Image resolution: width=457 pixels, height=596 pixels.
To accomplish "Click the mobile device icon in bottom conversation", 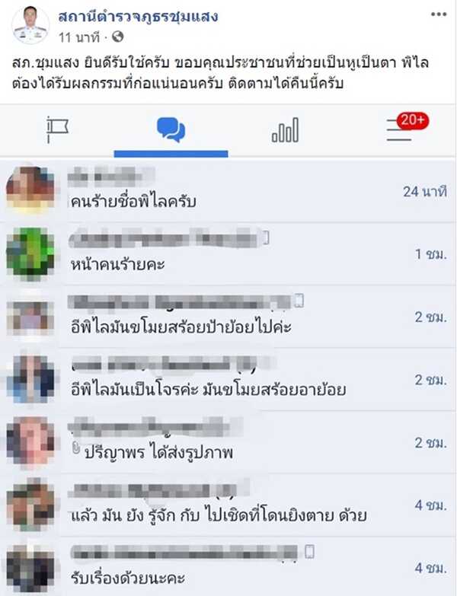I will (x=309, y=551).
